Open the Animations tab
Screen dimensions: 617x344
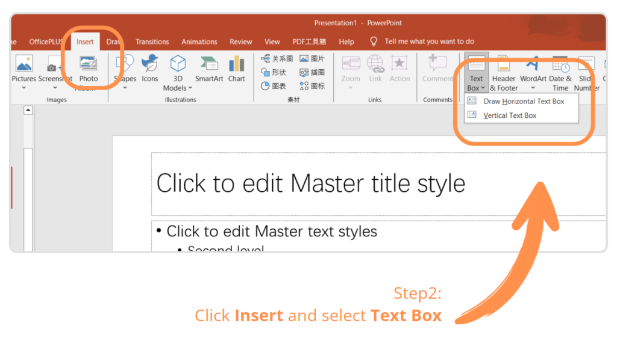coord(199,42)
